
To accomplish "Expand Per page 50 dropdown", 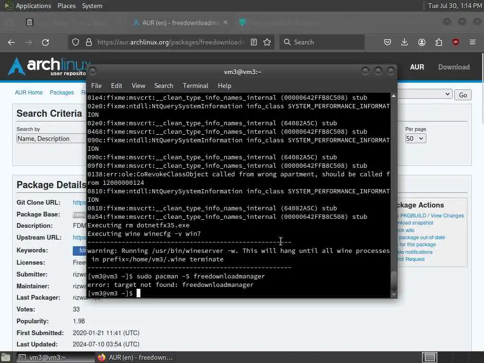I will point(415,138).
